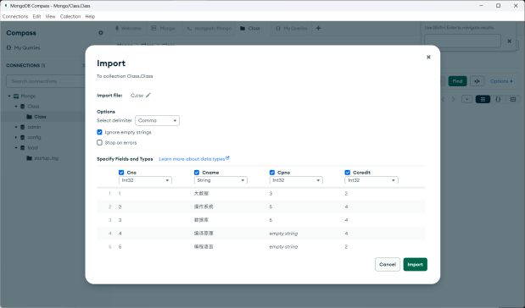The image size is (525, 308).
Task: Expand query Options link
Action: pos(501,81)
